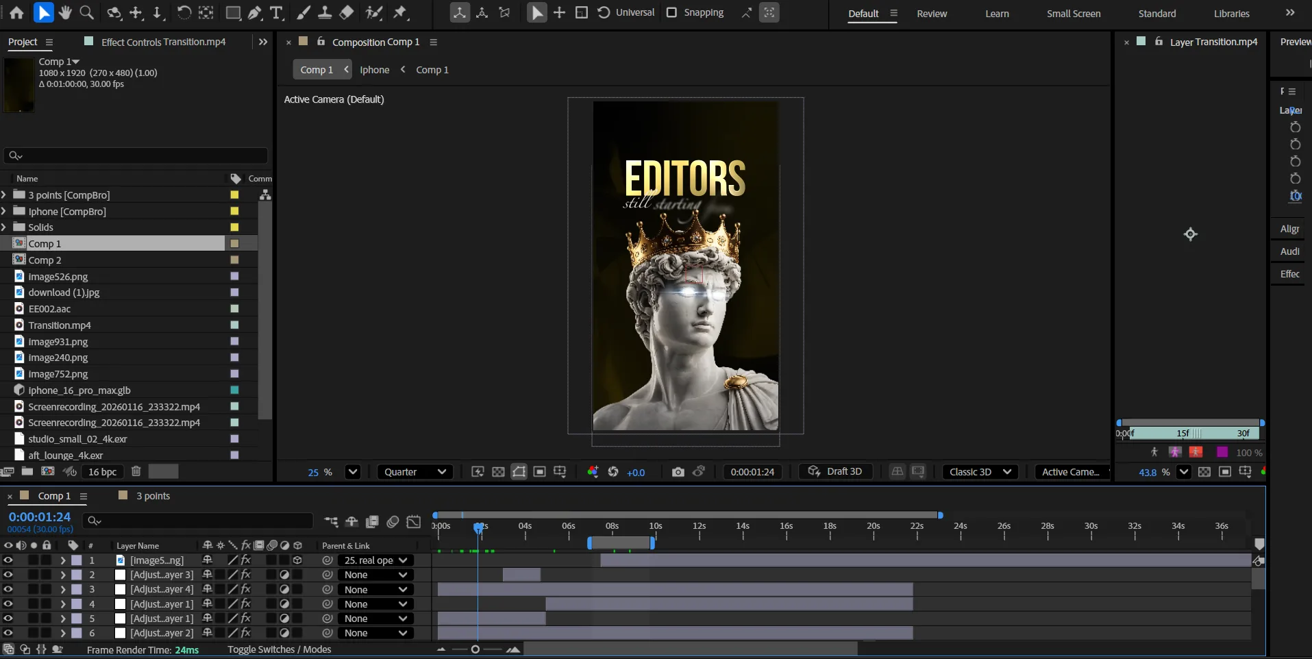Select Transition.mp4 in the project list
Viewport: 1312px width, 659px height.
pyautogui.click(x=60, y=325)
